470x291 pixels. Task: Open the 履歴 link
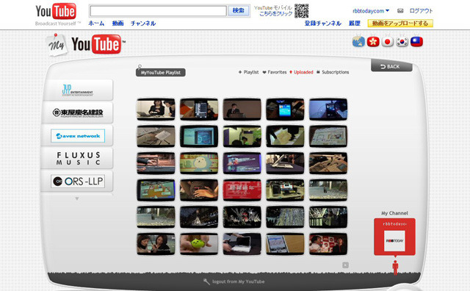pyautogui.click(x=355, y=24)
